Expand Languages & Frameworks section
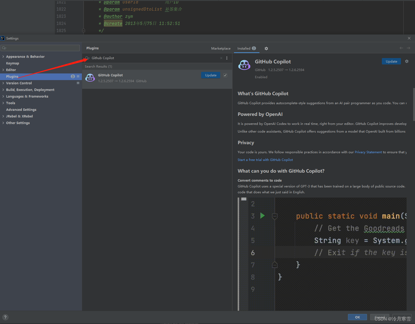Screen dimensions: 415x324 pyautogui.click(x=3, y=96)
